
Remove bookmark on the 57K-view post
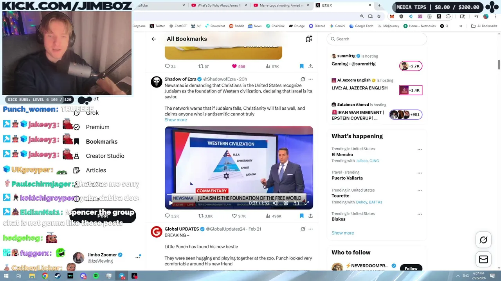coord(301,66)
